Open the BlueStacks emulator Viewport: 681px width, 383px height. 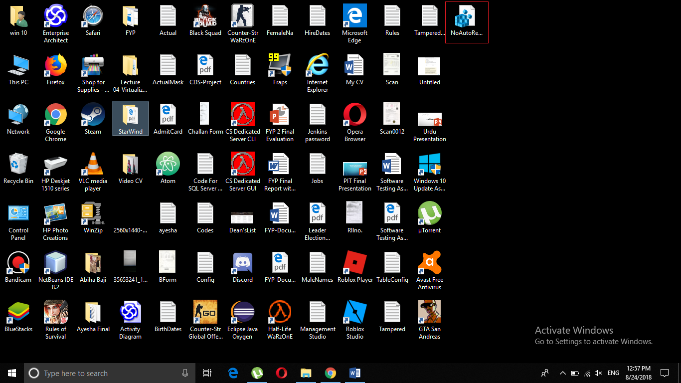18,312
